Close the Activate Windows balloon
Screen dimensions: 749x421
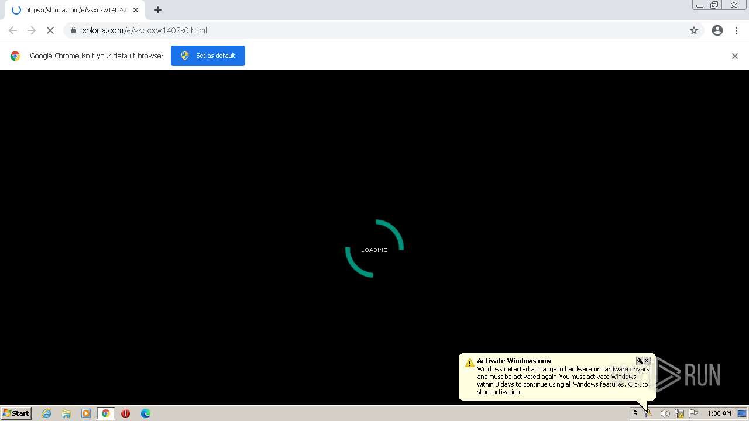click(647, 361)
